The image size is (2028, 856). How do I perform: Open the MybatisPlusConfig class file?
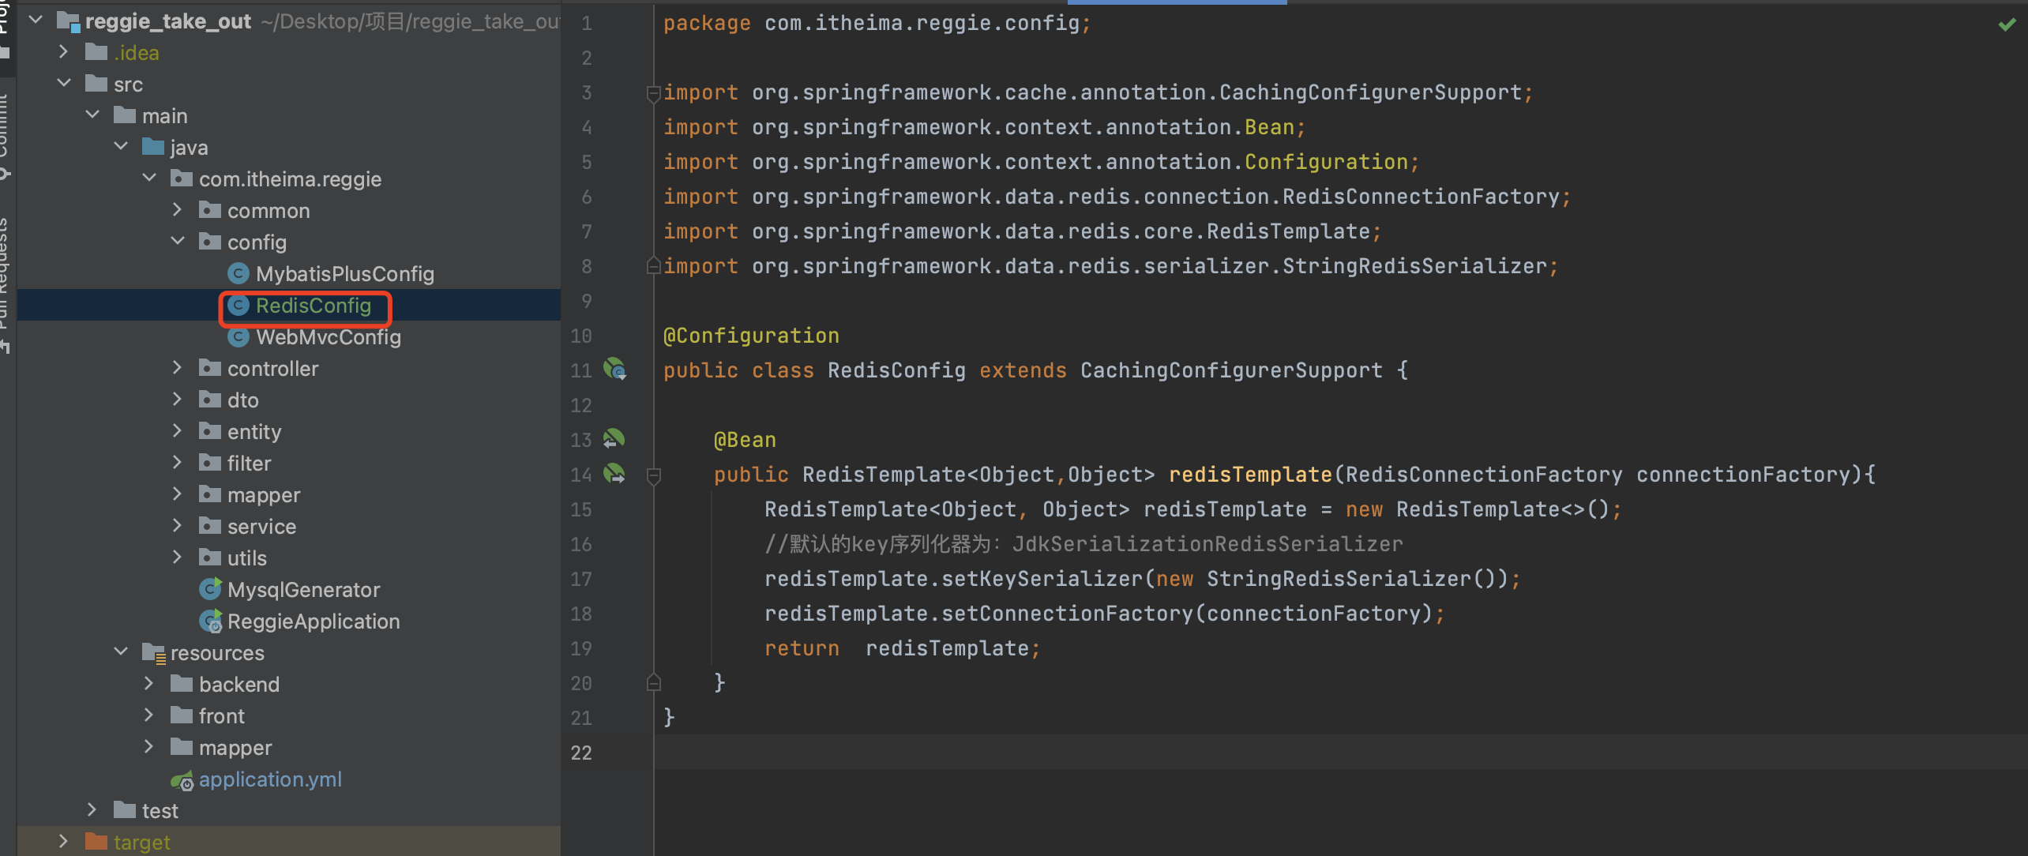344,274
